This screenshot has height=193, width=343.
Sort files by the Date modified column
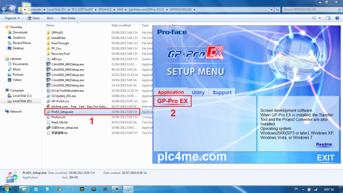pyautogui.click(x=121, y=25)
